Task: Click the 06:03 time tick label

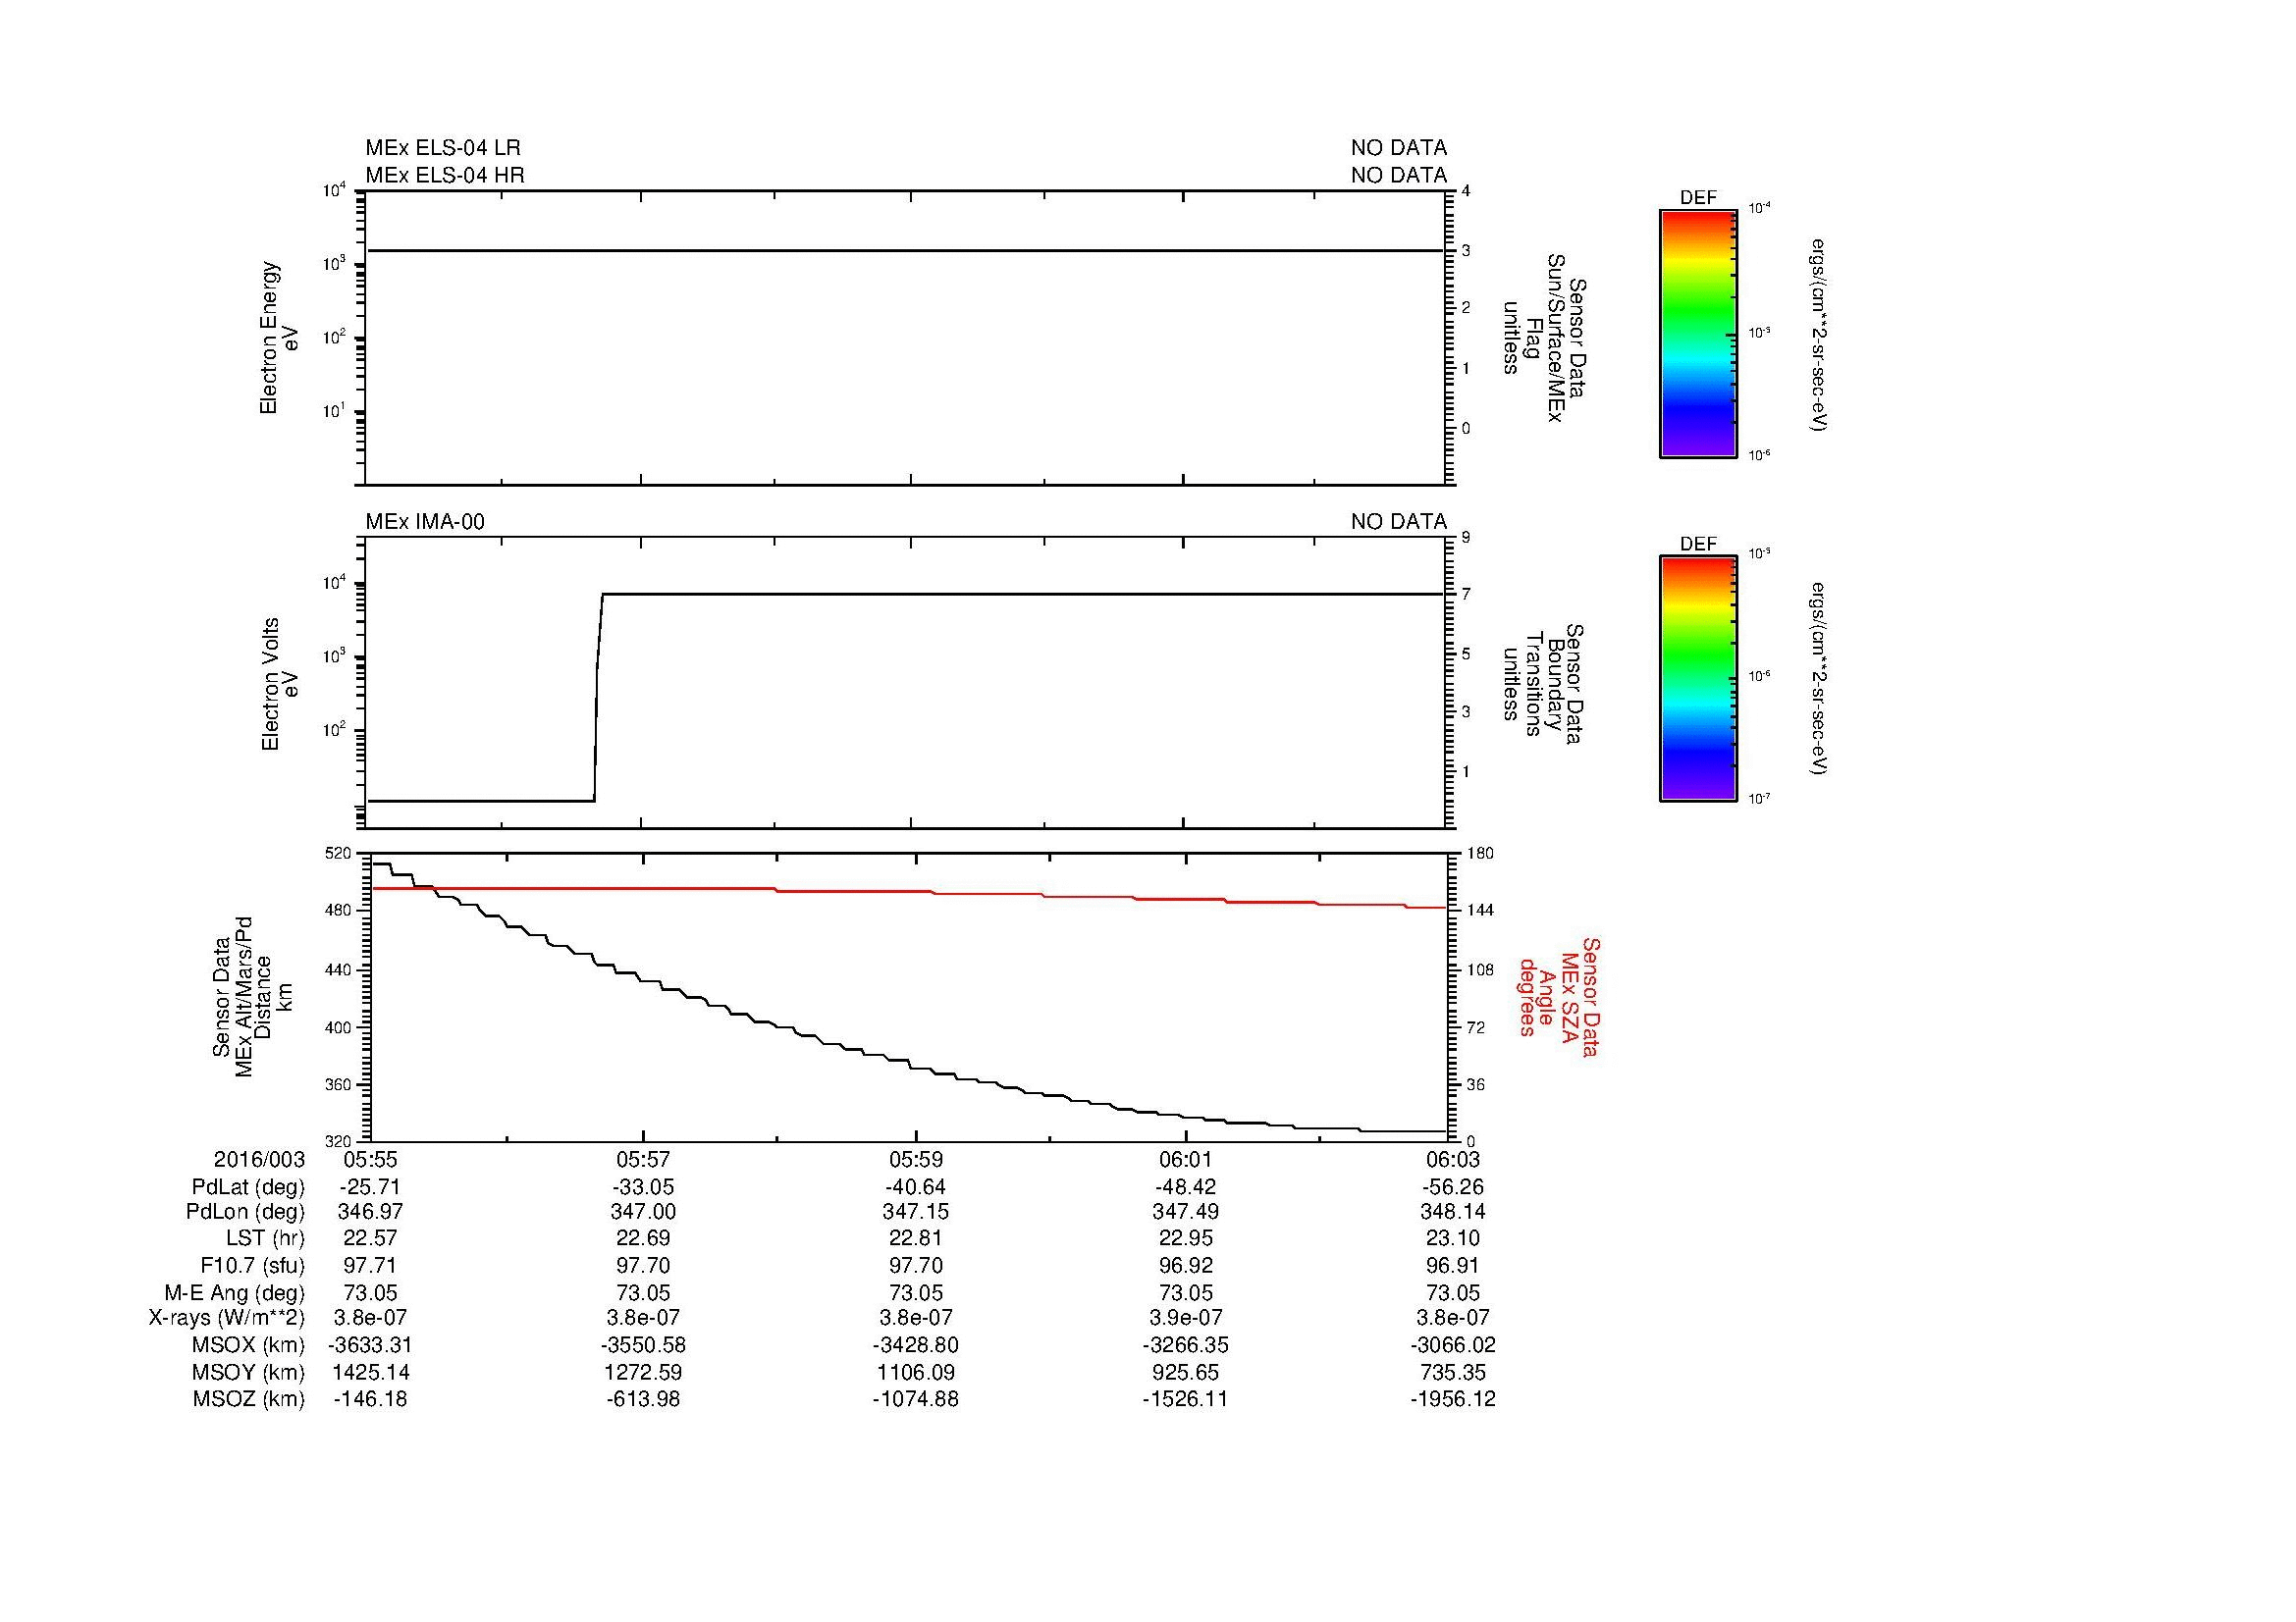Action: (1452, 1159)
